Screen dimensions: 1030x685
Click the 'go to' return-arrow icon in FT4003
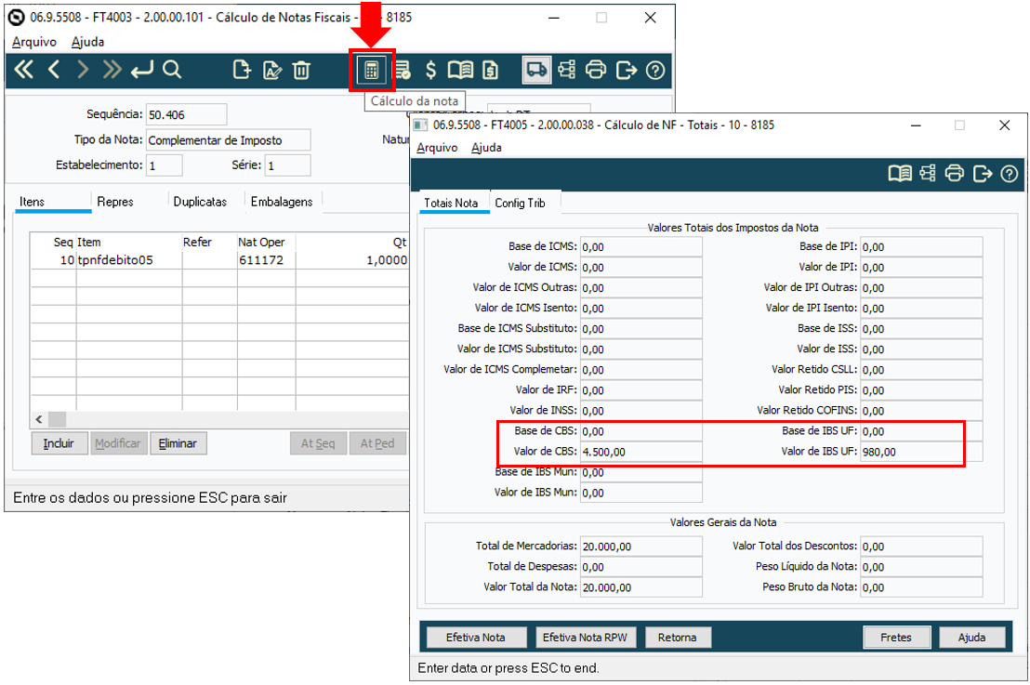142,70
